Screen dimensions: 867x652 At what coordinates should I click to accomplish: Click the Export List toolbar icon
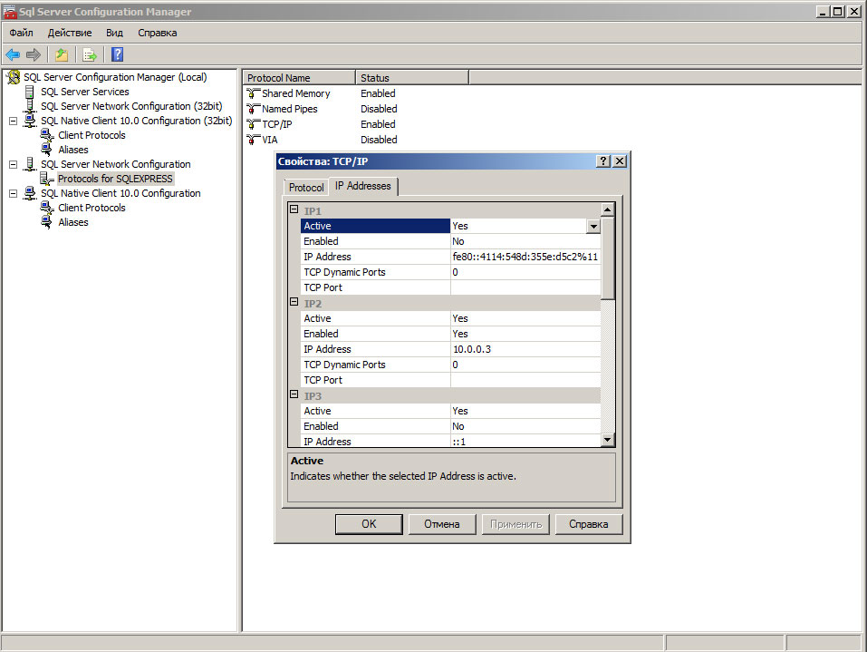pyautogui.click(x=90, y=54)
